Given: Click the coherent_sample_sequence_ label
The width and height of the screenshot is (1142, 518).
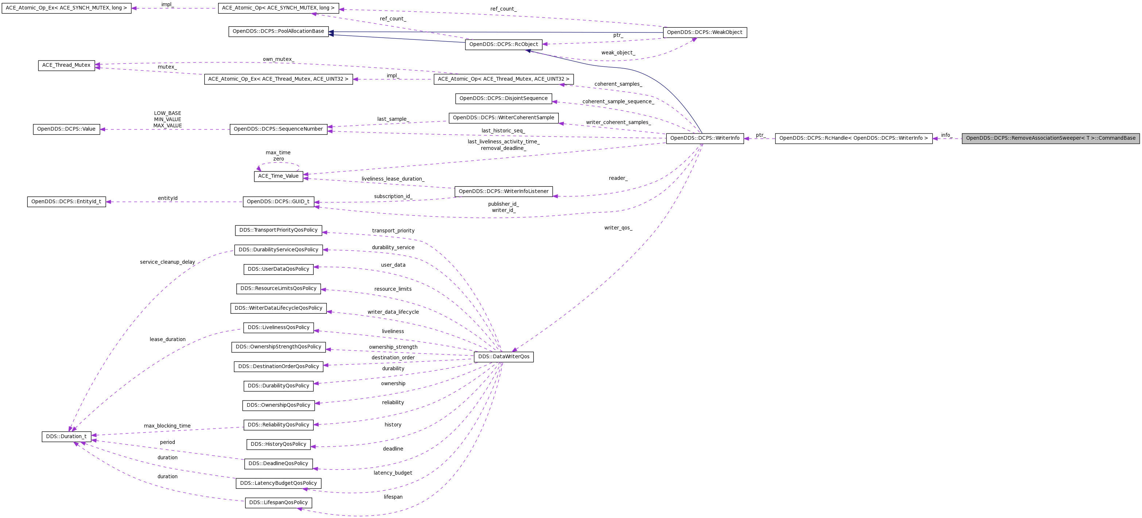Looking at the screenshot, I should [x=618, y=101].
